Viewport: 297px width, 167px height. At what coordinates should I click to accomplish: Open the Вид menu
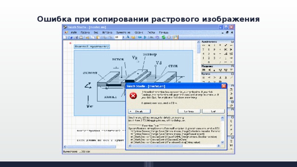click(96, 32)
